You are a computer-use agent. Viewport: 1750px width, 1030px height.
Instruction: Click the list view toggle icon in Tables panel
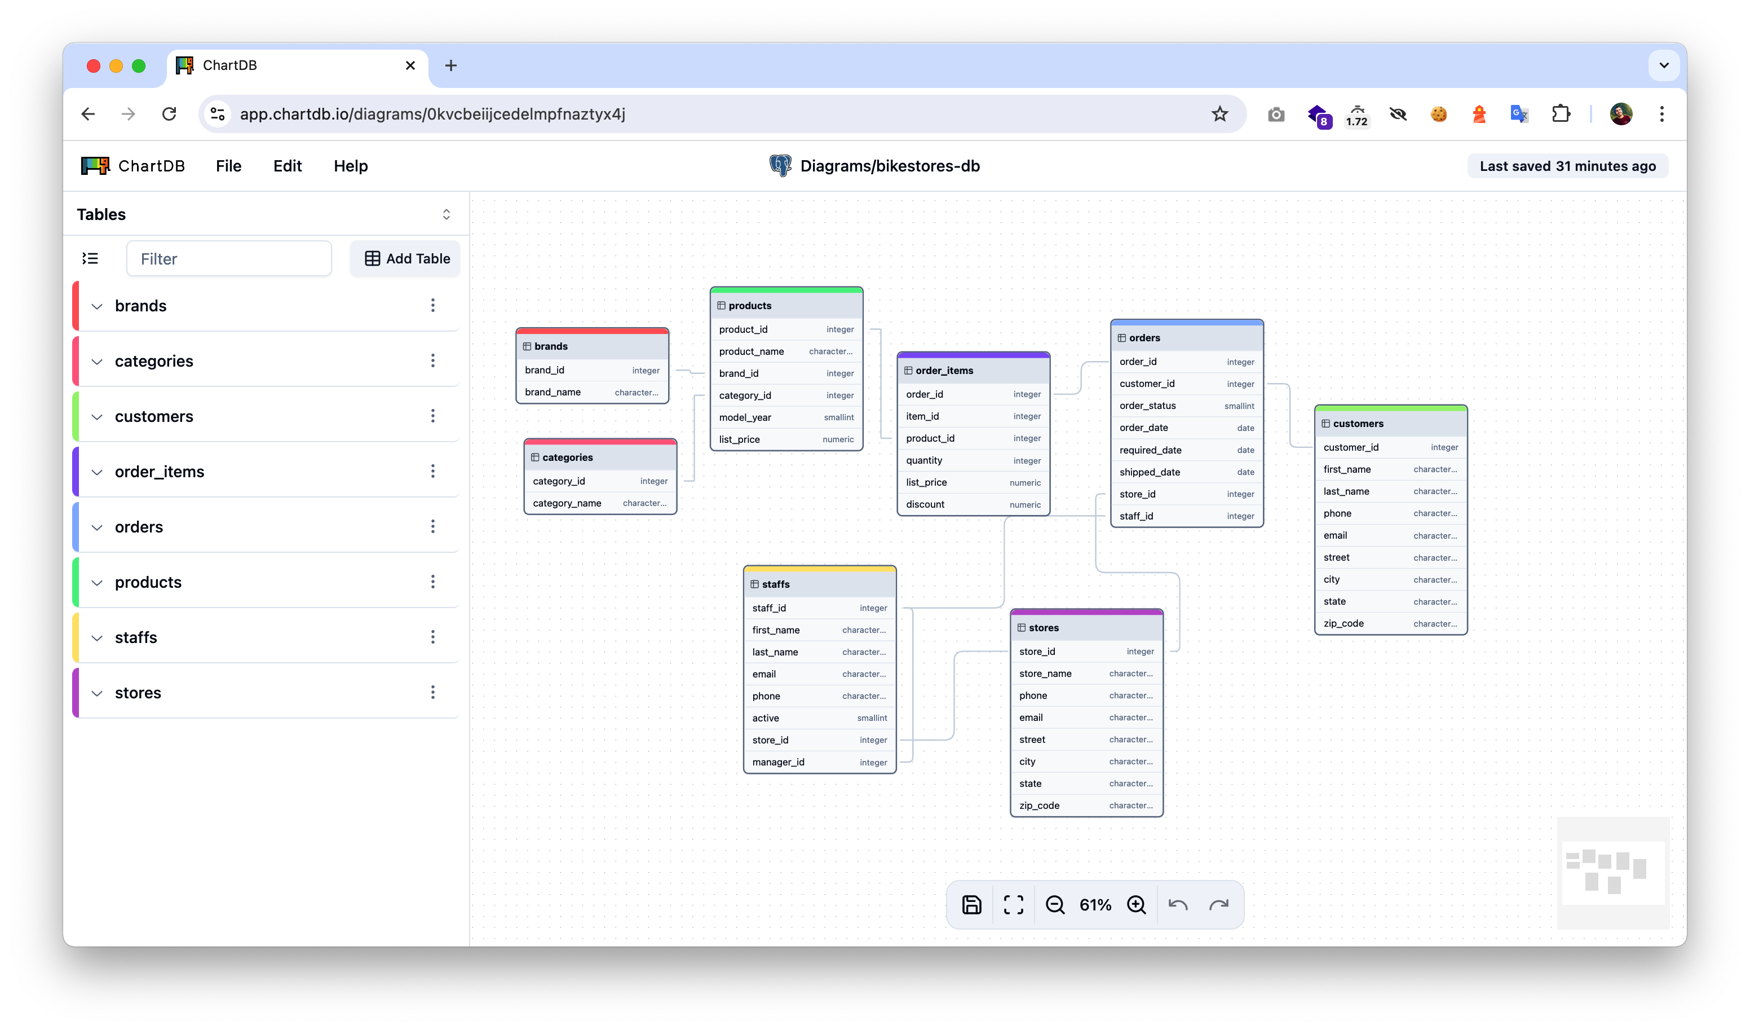coord(92,259)
